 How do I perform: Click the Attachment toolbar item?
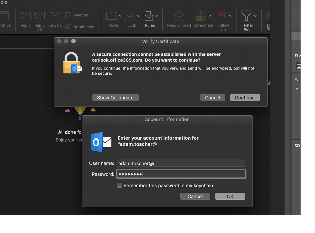[80, 27]
